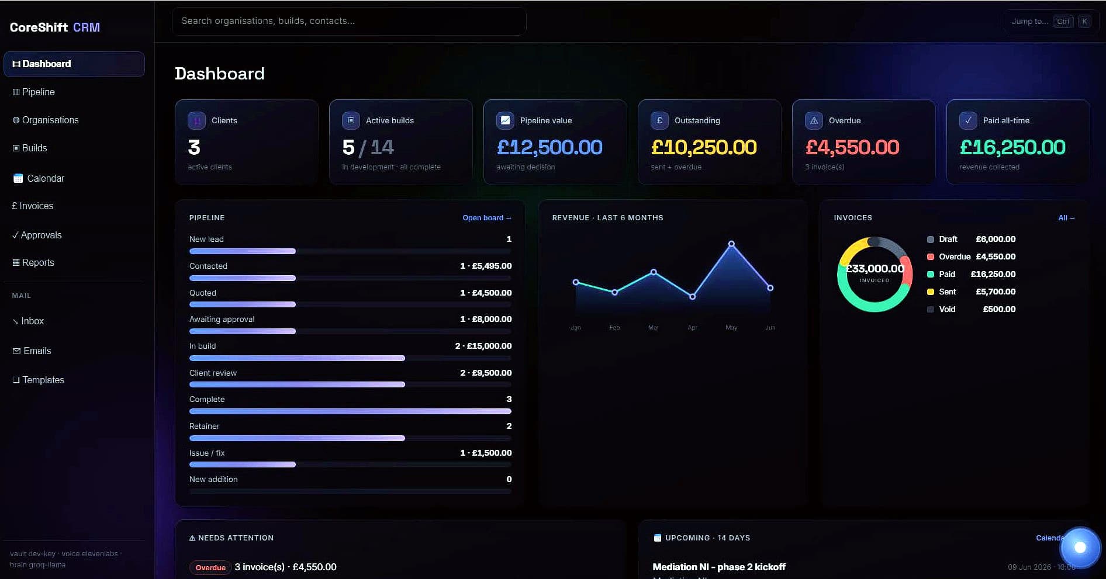Click the Draft legend grey swatch
The height and width of the screenshot is (579, 1106).
click(931, 240)
